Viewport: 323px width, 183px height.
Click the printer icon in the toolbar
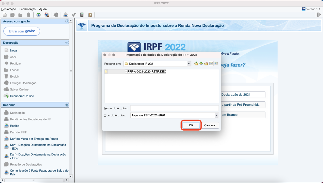click(x=66, y=15)
